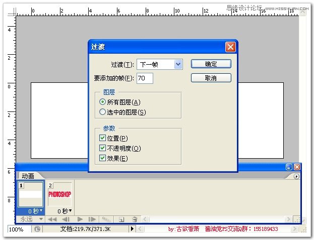Click the 取消 button
The width and height of the screenshot is (314, 240).
[x=211, y=78]
